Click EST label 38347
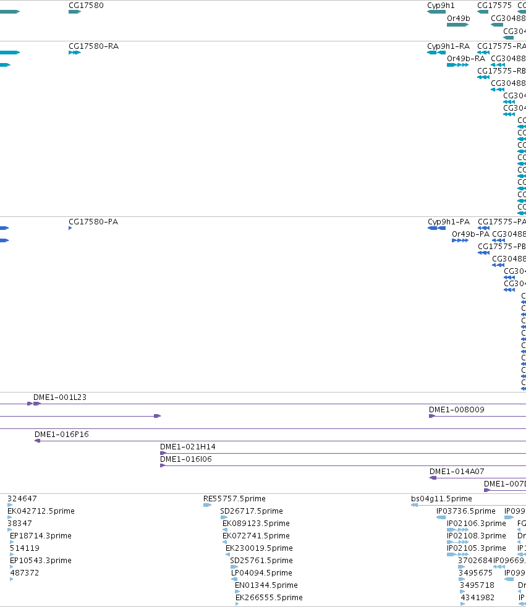 (19, 524)
